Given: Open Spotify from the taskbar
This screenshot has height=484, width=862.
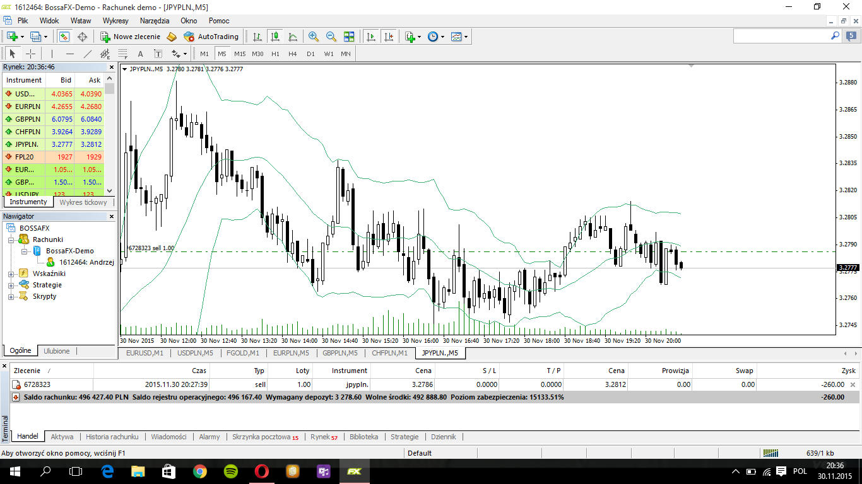Looking at the screenshot, I should (x=231, y=471).
